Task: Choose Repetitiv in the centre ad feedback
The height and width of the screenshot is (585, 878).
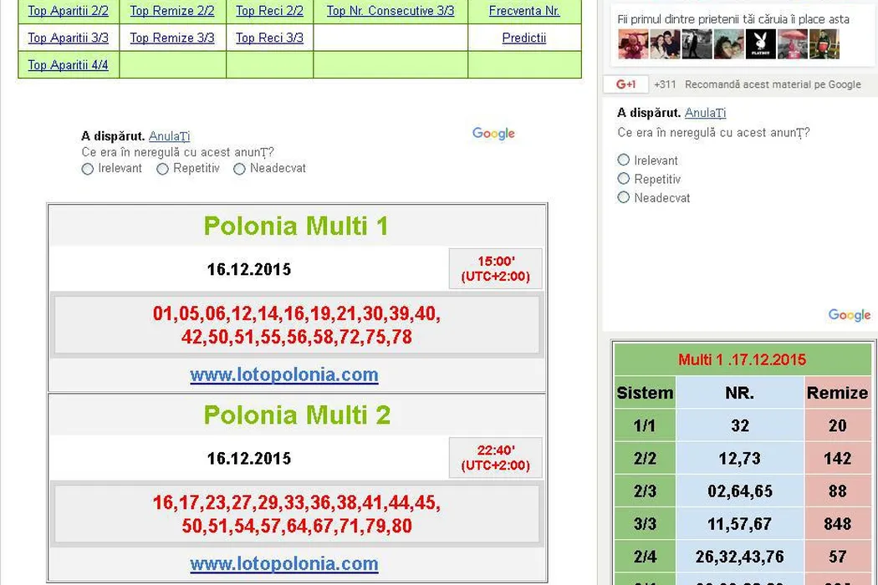Action: (x=163, y=169)
